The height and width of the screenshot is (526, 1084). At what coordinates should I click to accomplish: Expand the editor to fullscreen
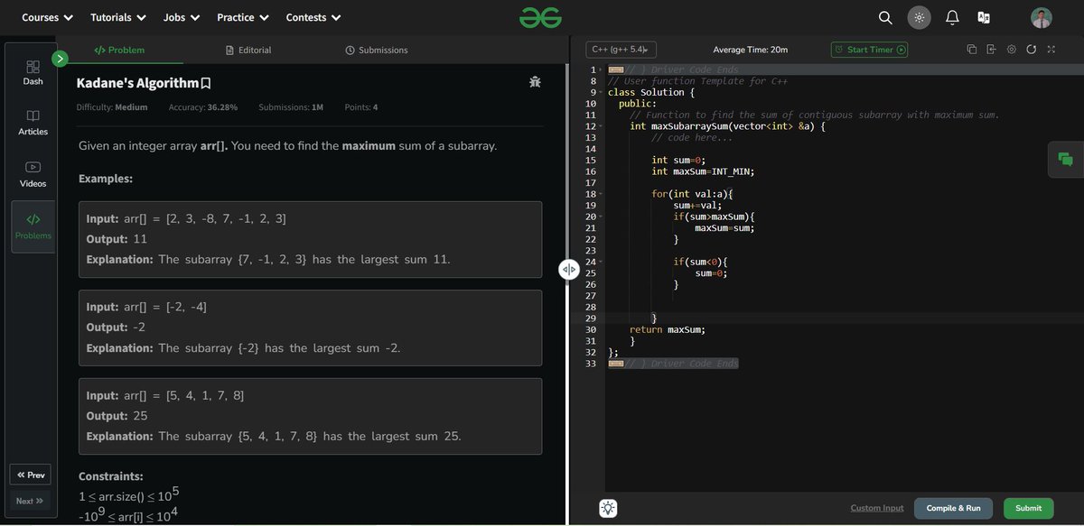click(x=1051, y=50)
